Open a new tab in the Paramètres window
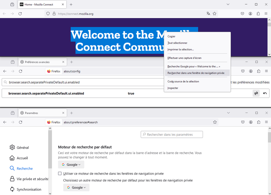271x195 pixels. 72,113
